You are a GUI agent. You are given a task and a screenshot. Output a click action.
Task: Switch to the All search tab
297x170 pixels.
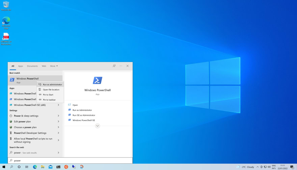click(x=13, y=66)
